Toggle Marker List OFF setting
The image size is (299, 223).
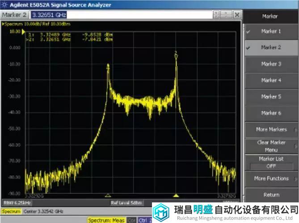point(271,163)
